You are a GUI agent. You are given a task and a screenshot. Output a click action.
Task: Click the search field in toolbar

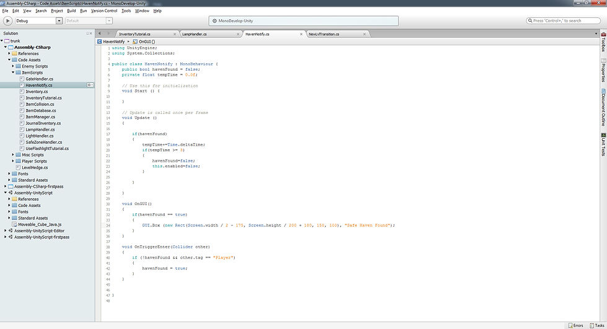[x=564, y=21]
